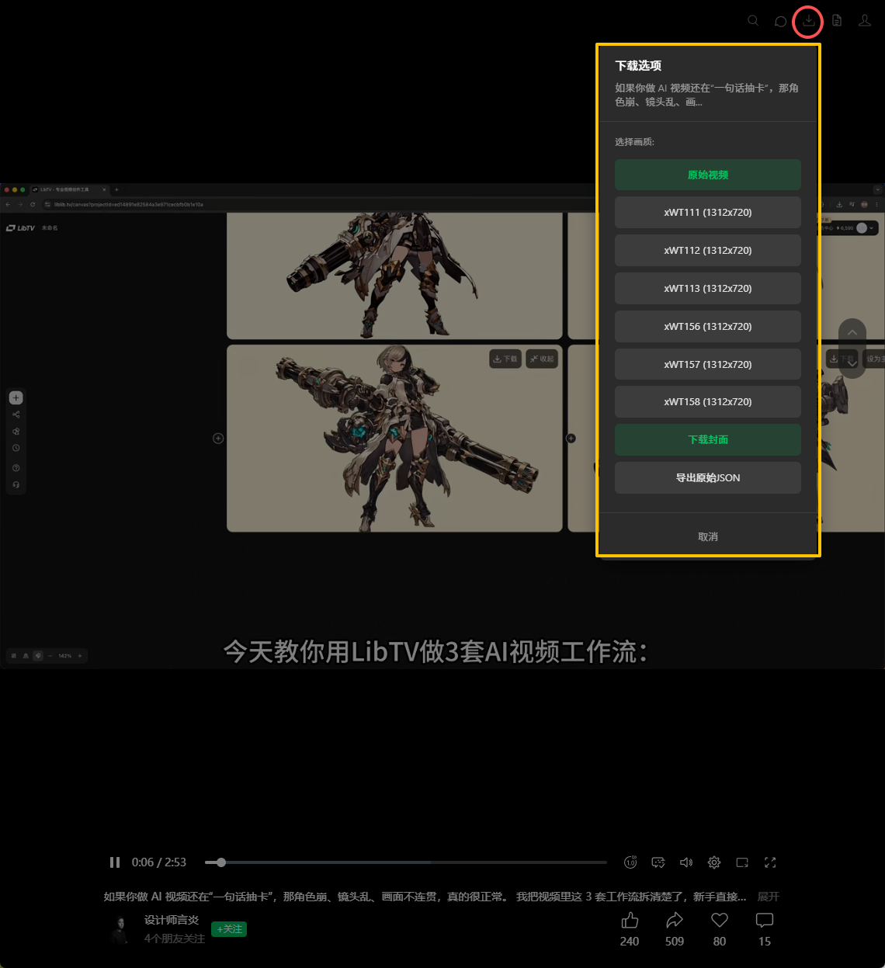Favorite the video with the heart icon
Viewport: 885px width, 968px height.
720,921
